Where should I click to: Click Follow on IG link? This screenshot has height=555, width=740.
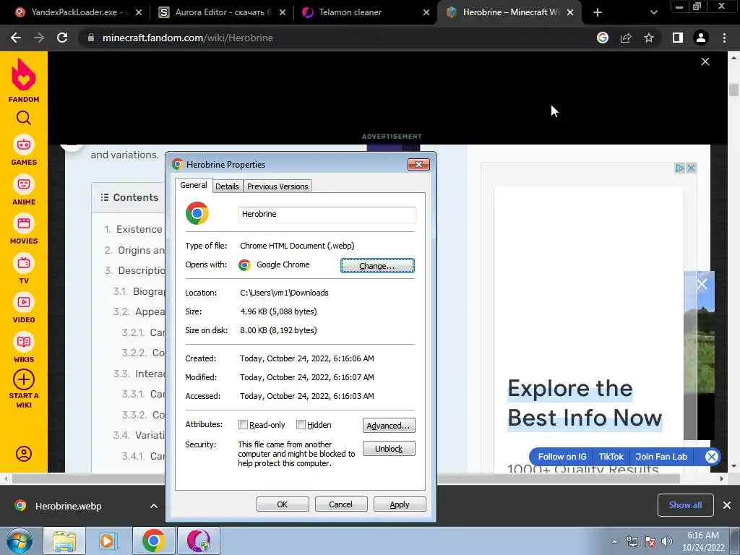562,457
